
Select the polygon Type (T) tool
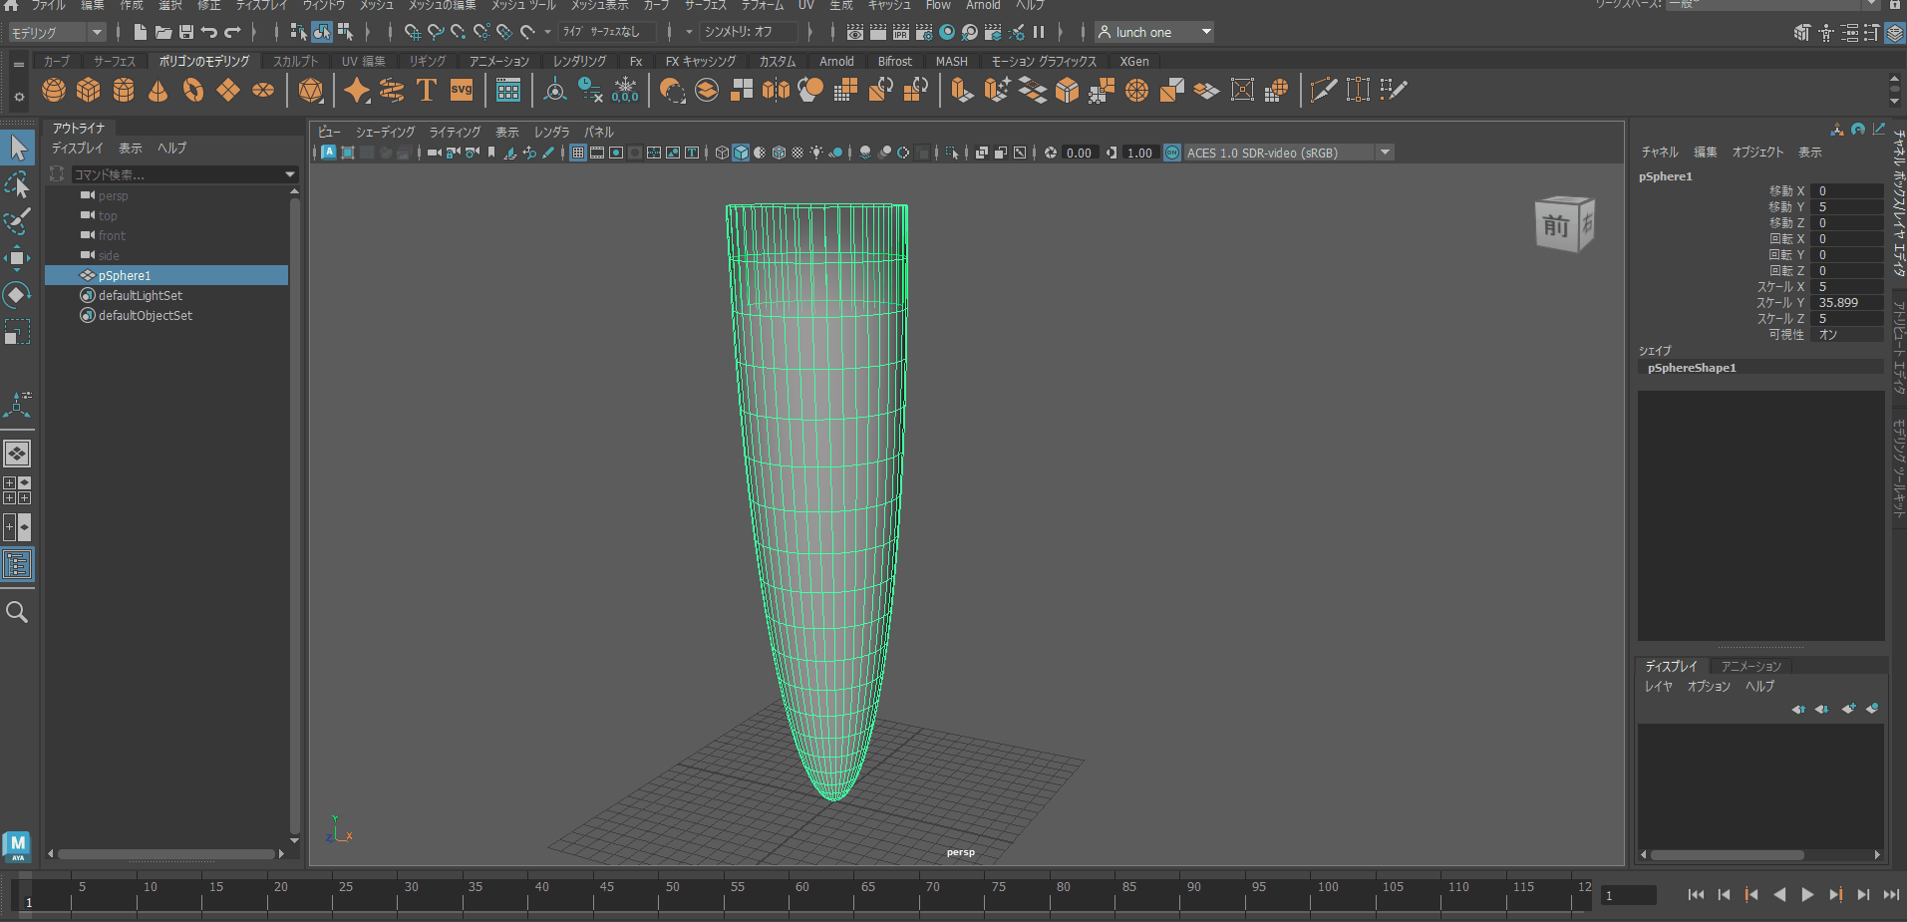426,91
